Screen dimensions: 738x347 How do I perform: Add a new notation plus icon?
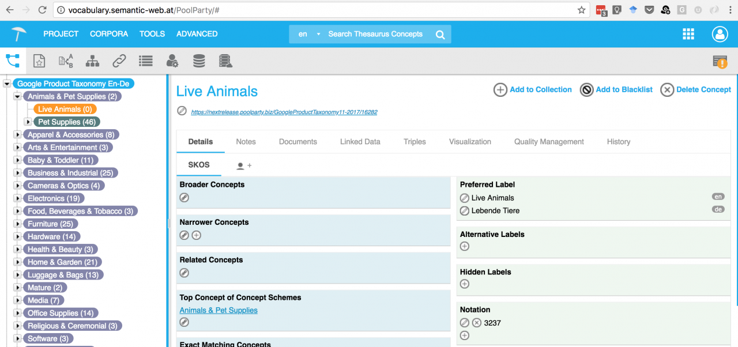465,335
